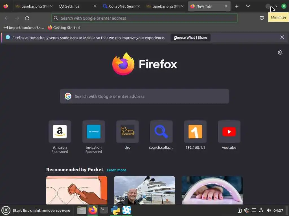Click the search magnifier in address bar
Viewport: 289px width, 216px height.
click(x=56, y=18)
